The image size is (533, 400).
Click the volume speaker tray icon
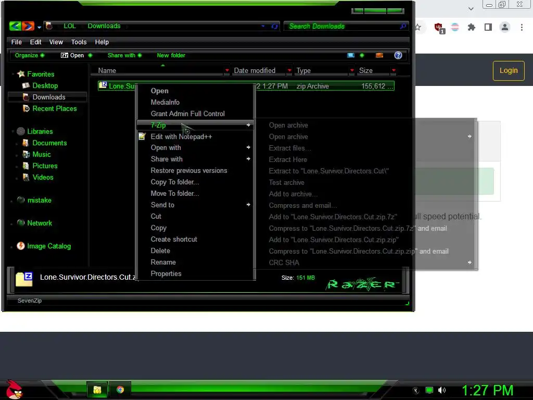[441, 390]
